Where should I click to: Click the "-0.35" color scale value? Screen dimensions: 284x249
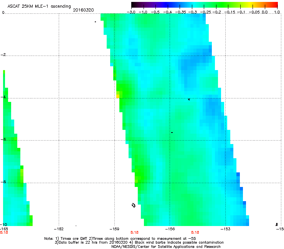[x=181, y=12]
